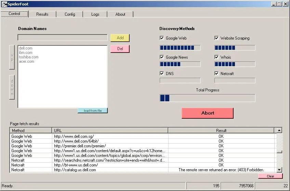290x191 pixels.
Task: Open the Config tab
Action: pyautogui.click(x=70, y=14)
